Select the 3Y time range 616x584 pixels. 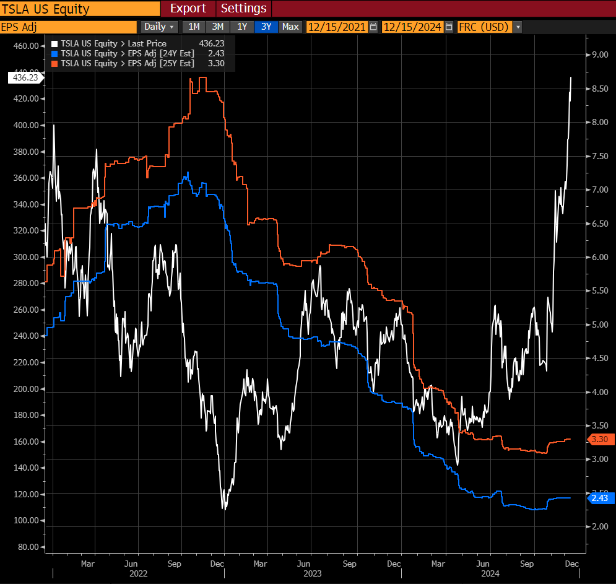click(266, 27)
